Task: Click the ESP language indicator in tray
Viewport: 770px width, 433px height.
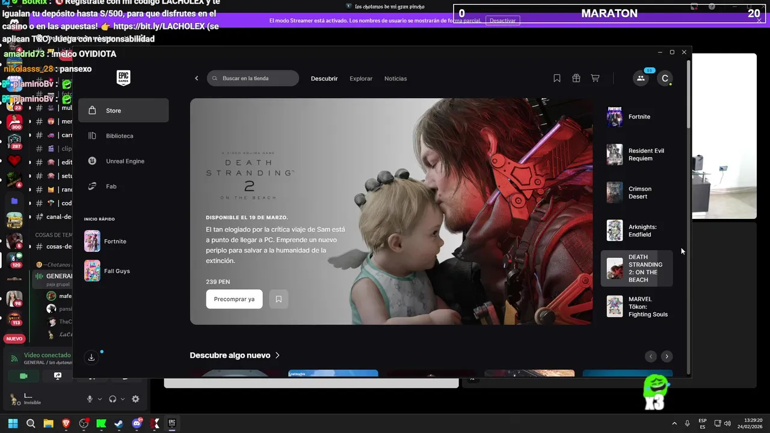Action: [703, 423]
